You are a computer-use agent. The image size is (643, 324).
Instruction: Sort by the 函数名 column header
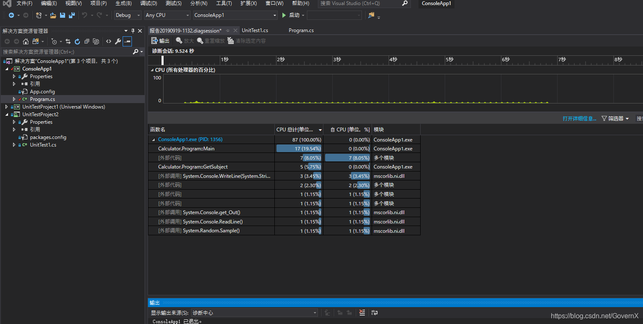point(211,130)
